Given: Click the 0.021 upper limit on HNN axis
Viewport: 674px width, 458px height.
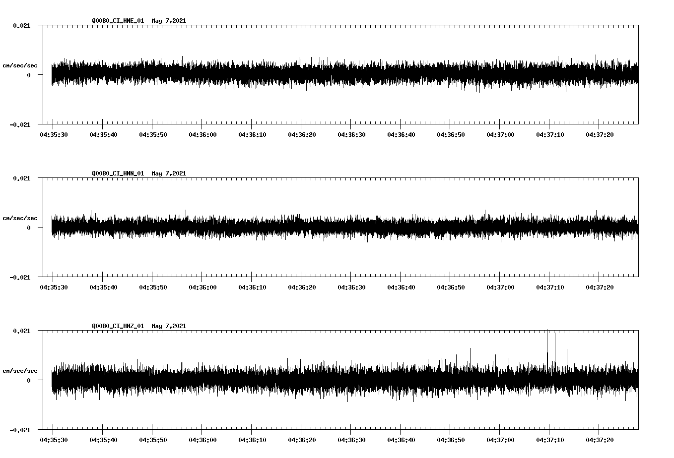Looking at the screenshot, I should click(x=22, y=178).
